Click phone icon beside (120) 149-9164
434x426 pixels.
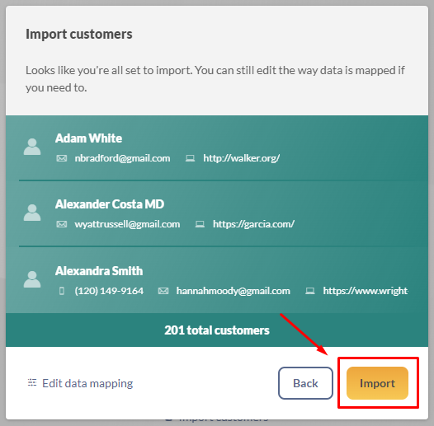(62, 291)
